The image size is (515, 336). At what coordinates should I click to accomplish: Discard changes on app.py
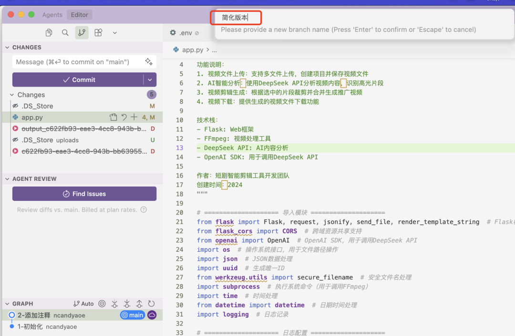point(124,117)
